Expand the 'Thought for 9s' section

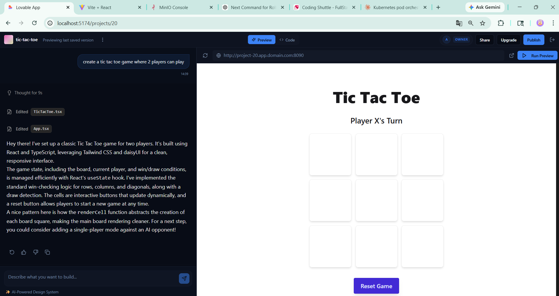[25, 93]
